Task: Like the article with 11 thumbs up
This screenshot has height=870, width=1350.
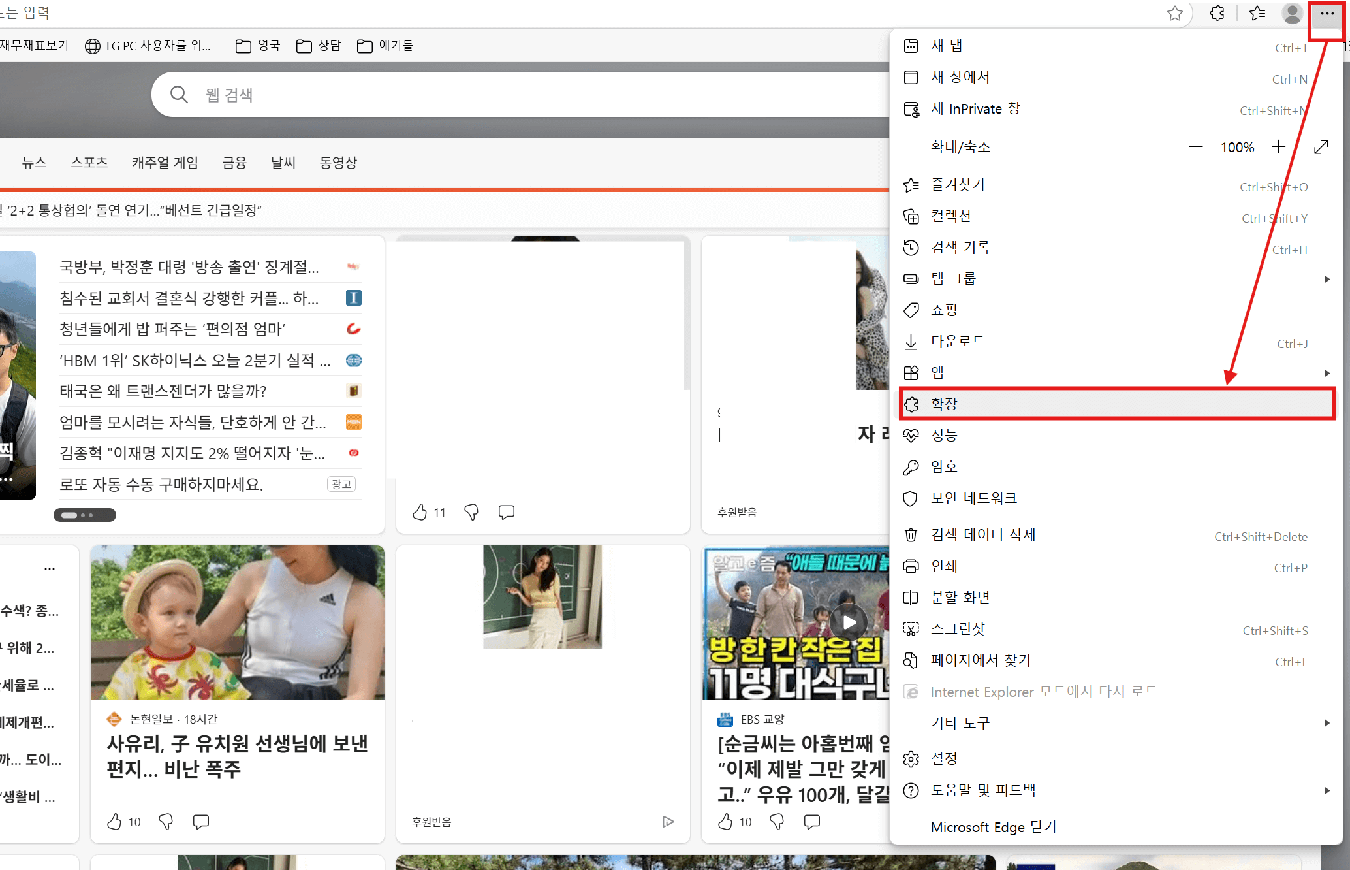Action: tap(420, 512)
